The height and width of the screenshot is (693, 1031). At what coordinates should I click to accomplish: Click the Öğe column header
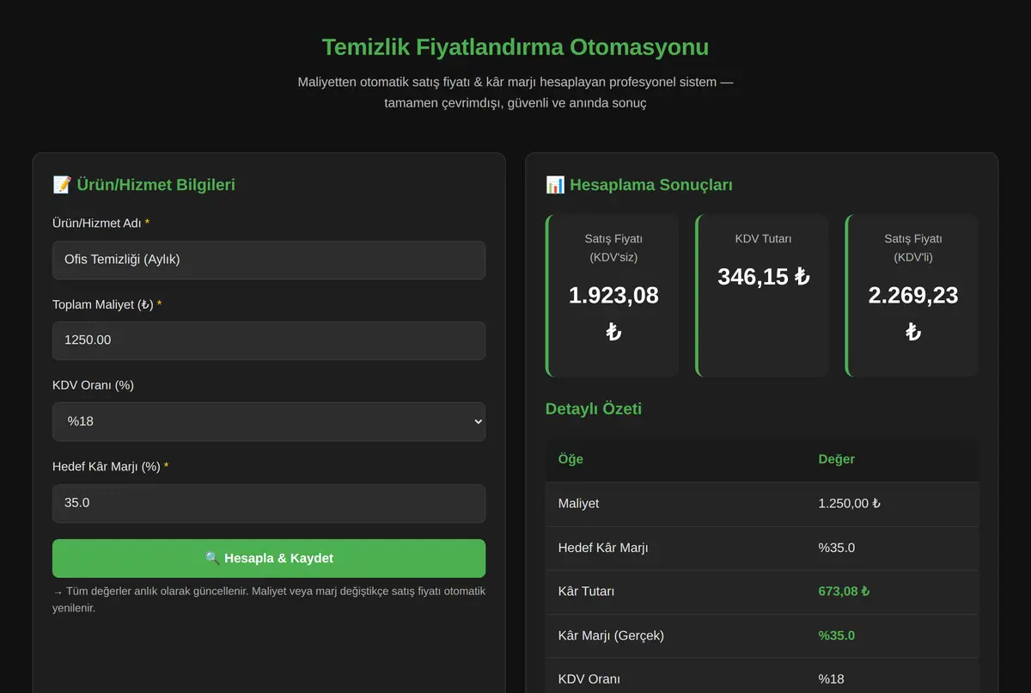pyautogui.click(x=570, y=459)
